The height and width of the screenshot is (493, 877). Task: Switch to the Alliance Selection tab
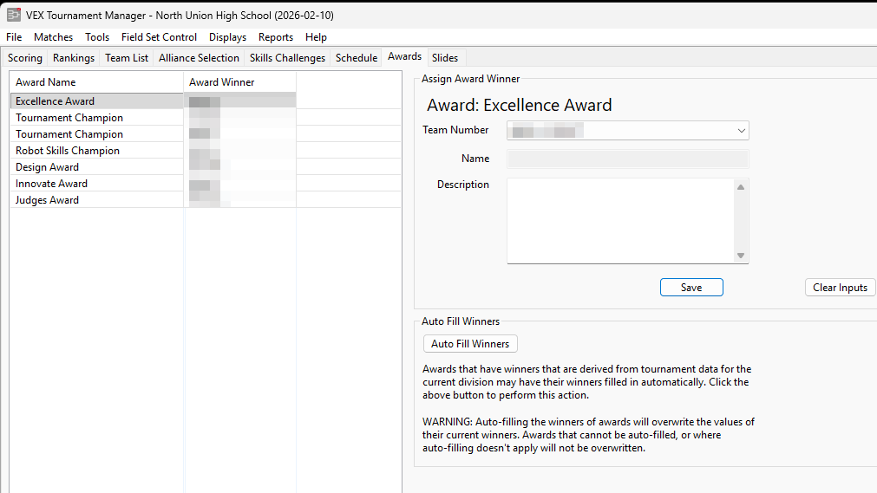(199, 58)
